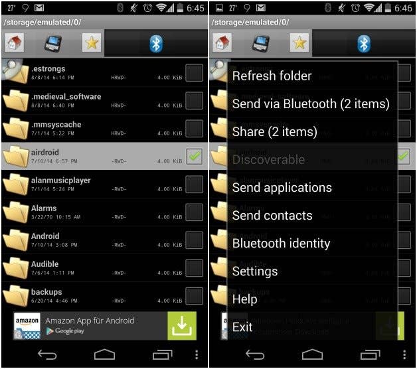Check the alanmusicplayer checkbox on left screen
The width and height of the screenshot is (417, 369).
tap(195, 184)
